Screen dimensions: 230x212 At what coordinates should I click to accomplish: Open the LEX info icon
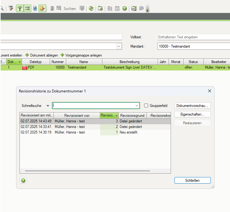134,9
